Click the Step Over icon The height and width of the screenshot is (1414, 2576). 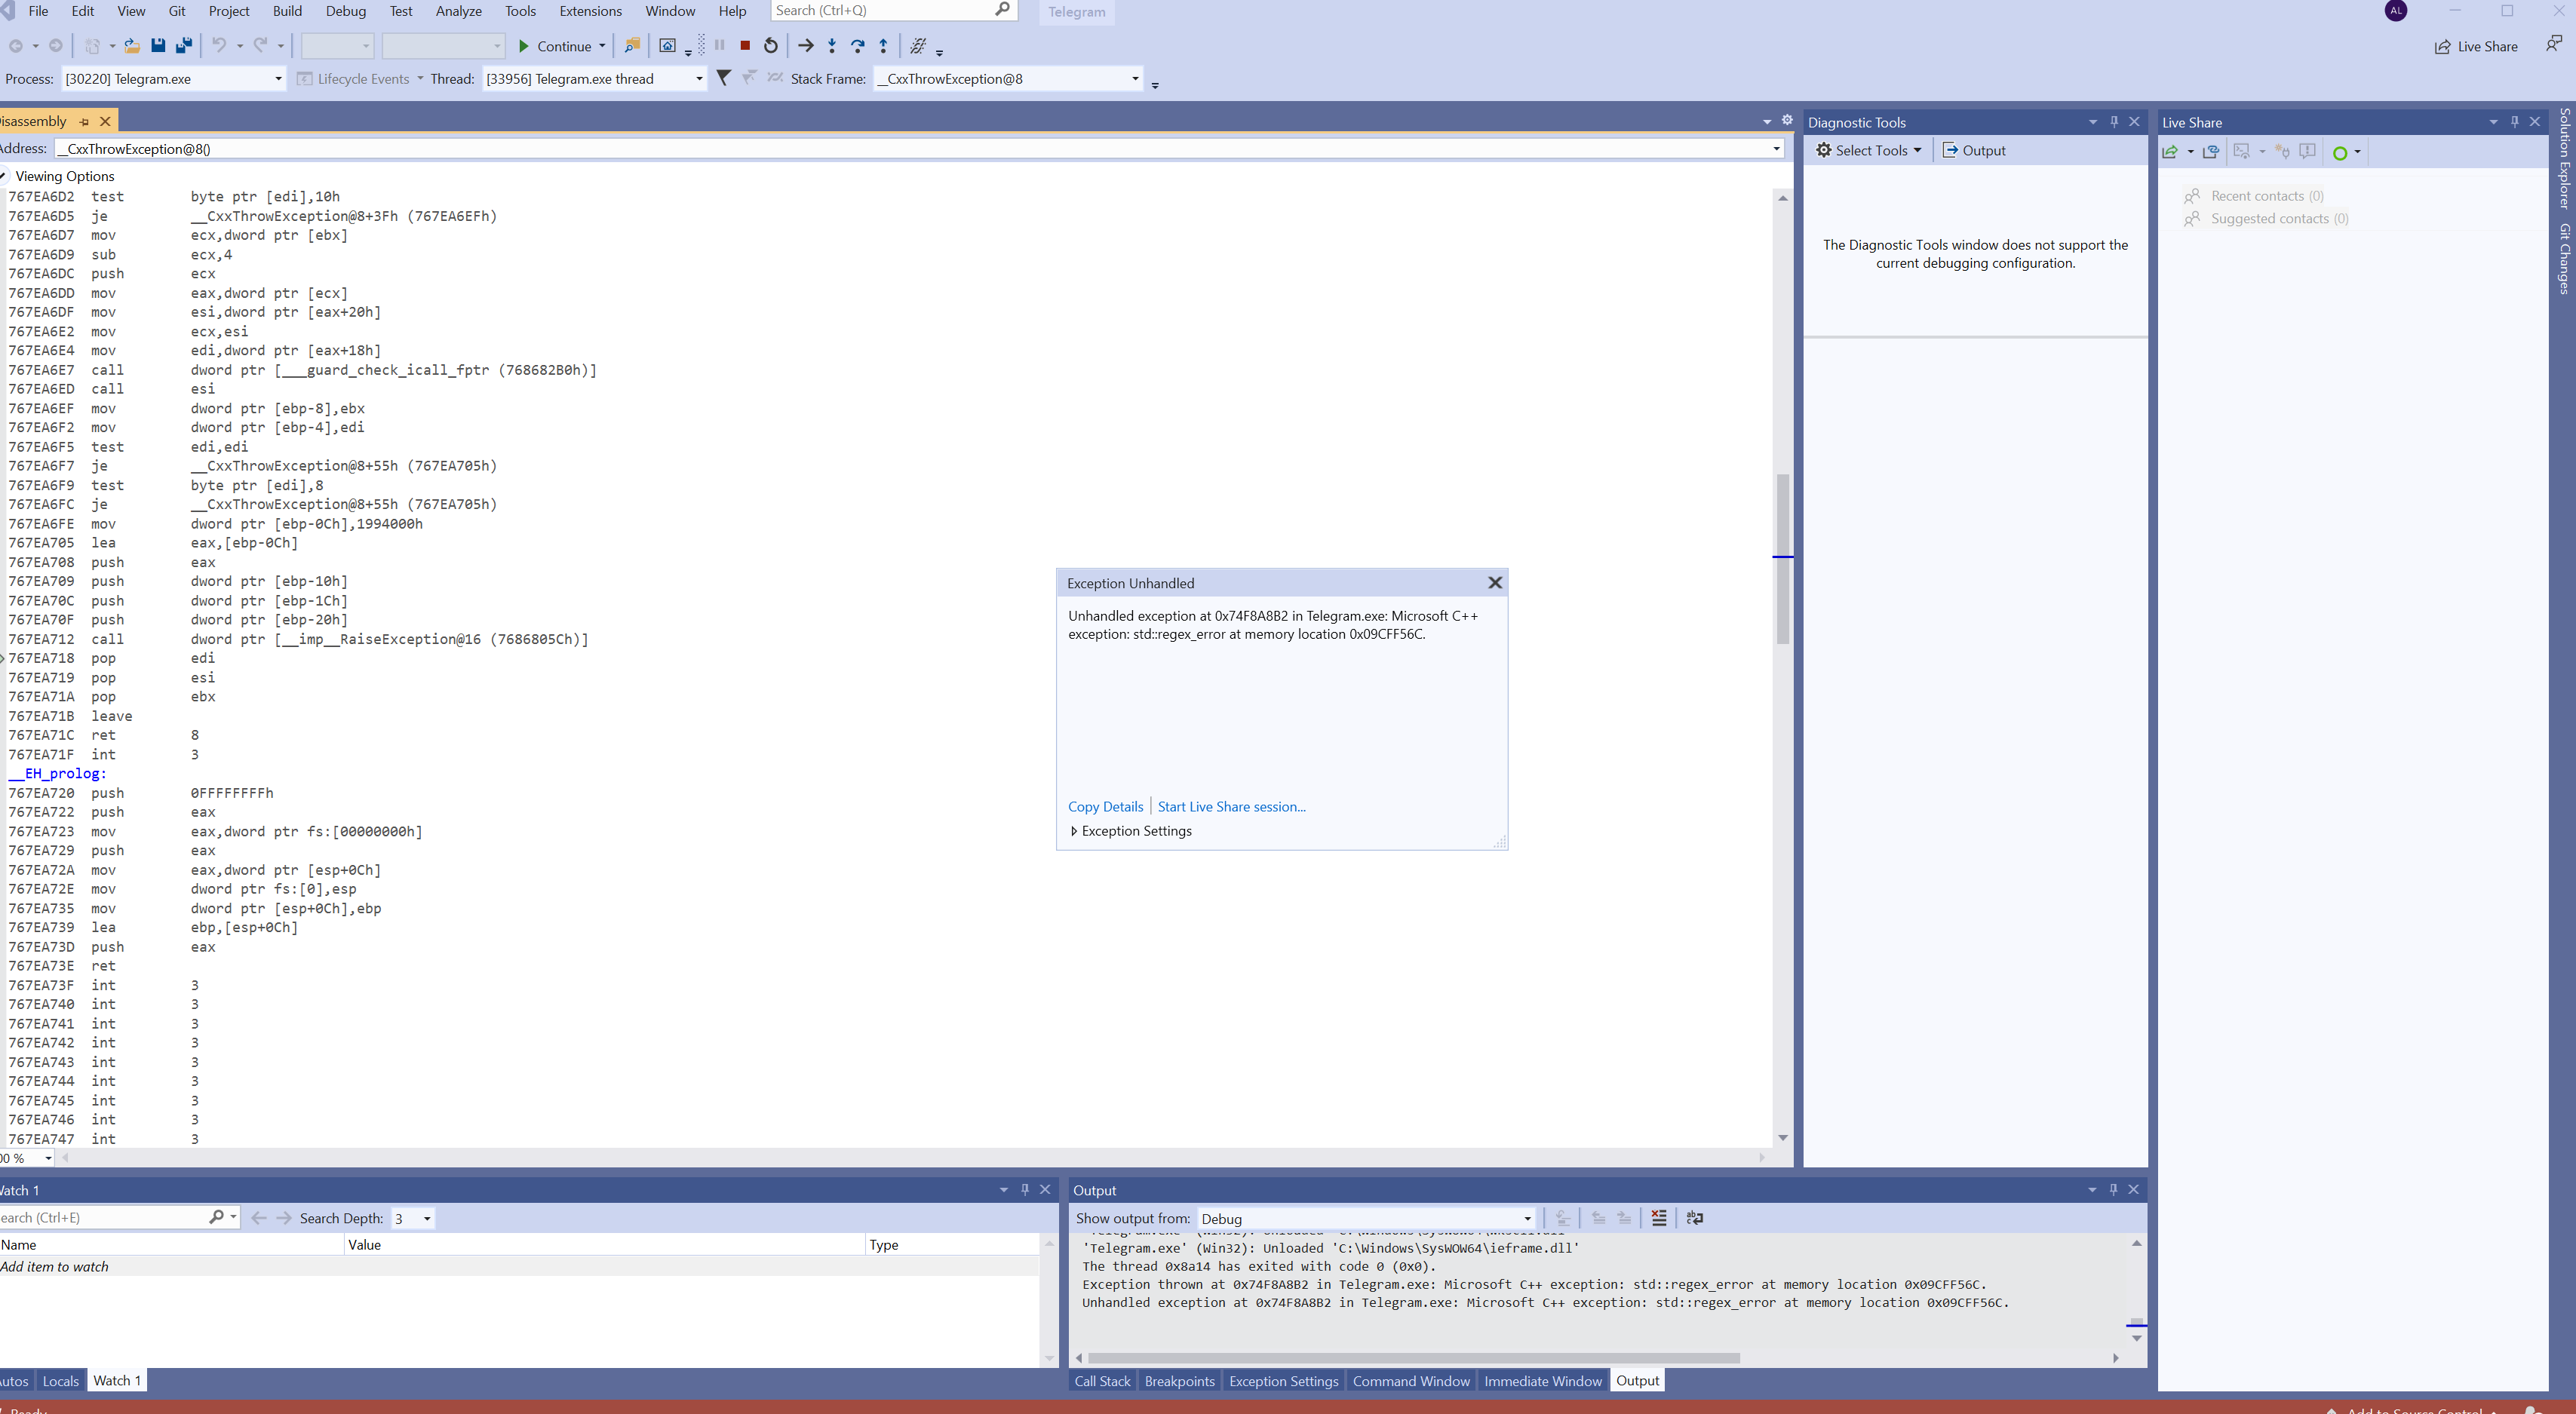(x=858, y=46)
